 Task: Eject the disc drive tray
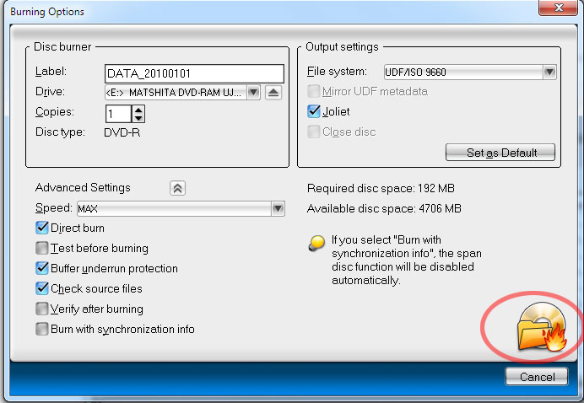point(273,93)
